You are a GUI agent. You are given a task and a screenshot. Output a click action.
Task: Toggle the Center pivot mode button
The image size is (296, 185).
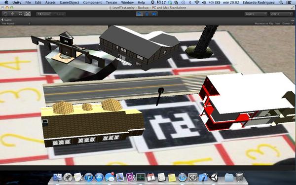coord(44,14)
